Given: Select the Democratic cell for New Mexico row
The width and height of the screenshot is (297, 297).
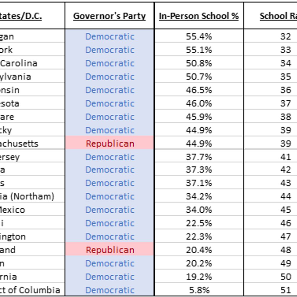Looking at the screenshot, I should pos(110,210).
